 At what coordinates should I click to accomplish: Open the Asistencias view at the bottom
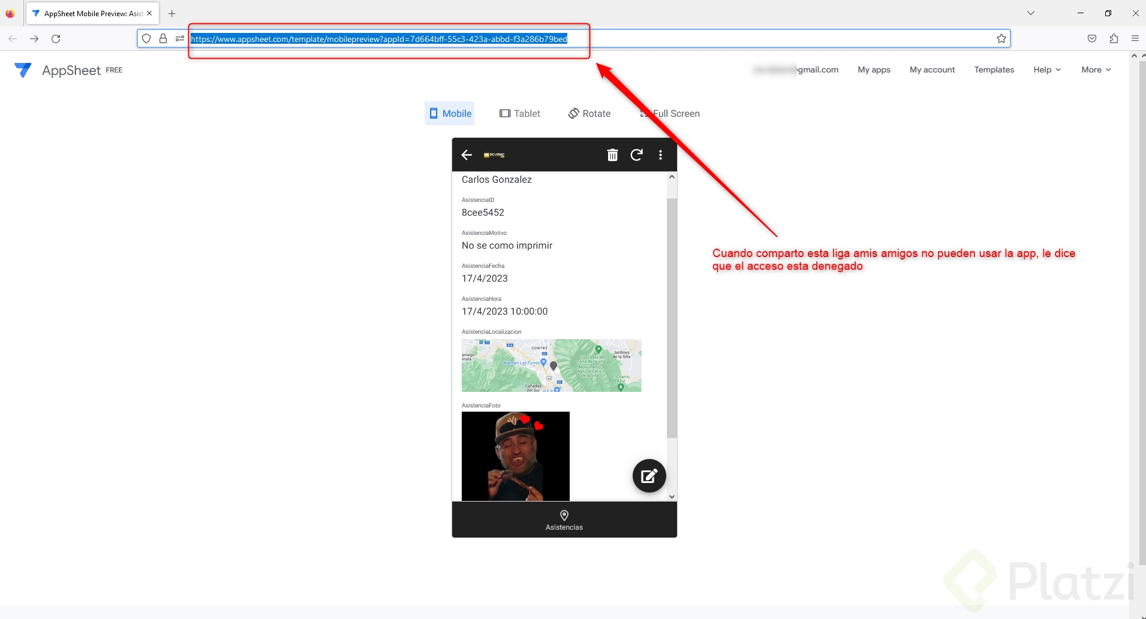click(564, 520)
